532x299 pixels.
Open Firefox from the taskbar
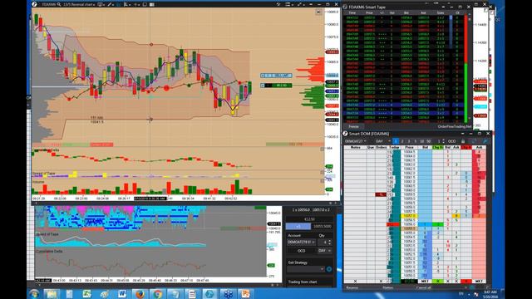tap(140, 293)
